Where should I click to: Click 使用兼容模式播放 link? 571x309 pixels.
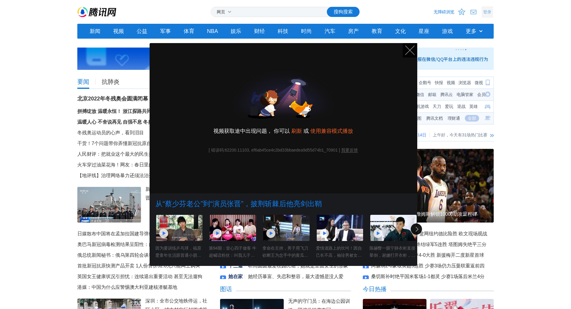pyautogui.click(x=331, y=131)
